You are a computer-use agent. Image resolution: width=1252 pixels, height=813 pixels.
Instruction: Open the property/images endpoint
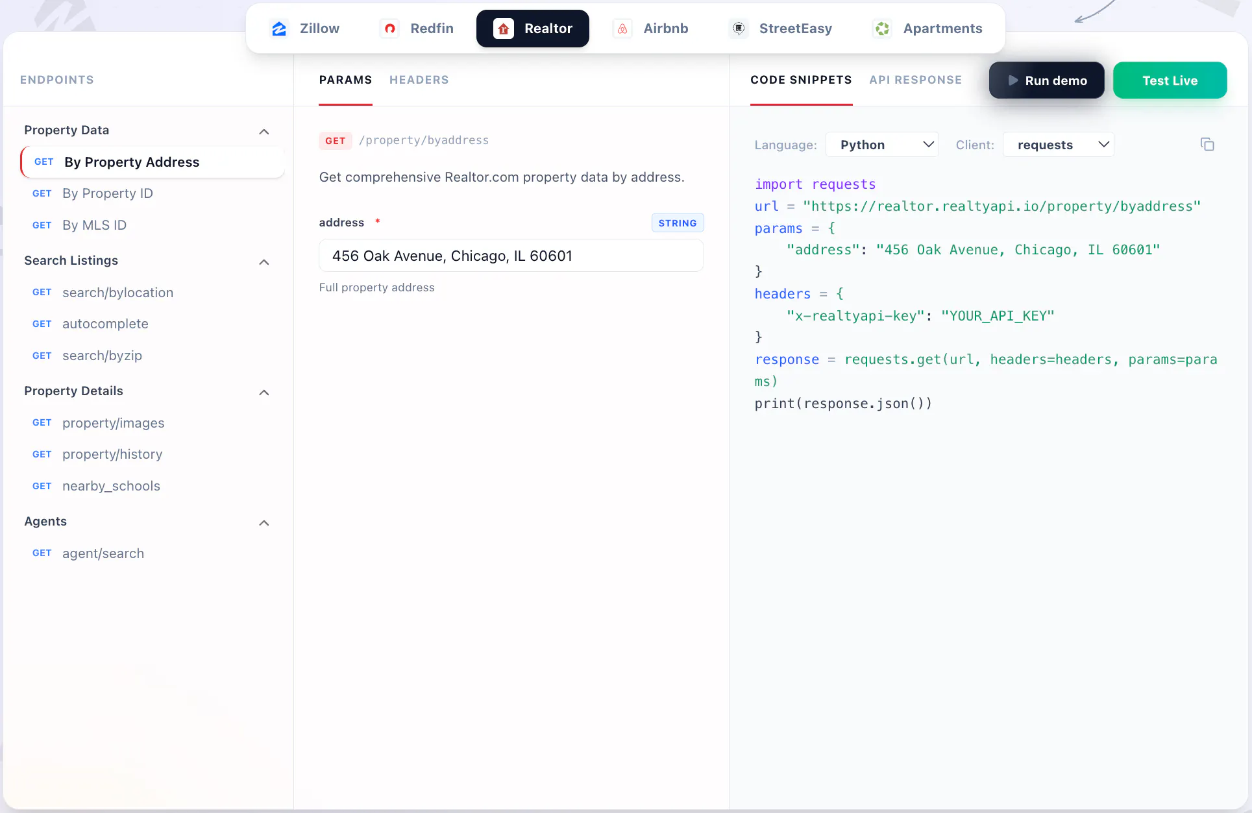153,423
